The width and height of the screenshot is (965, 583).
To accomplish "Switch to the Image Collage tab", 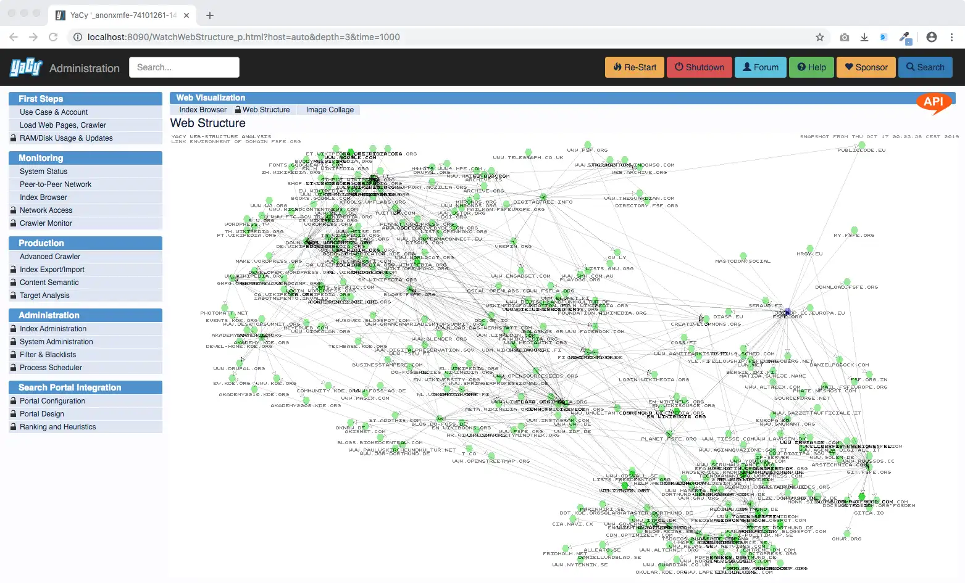I will point(330,110).
